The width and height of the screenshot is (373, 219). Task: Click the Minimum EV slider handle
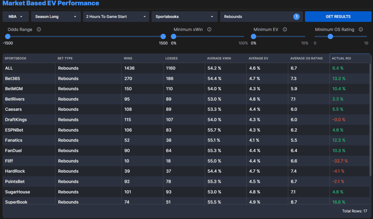pos(254,36)
